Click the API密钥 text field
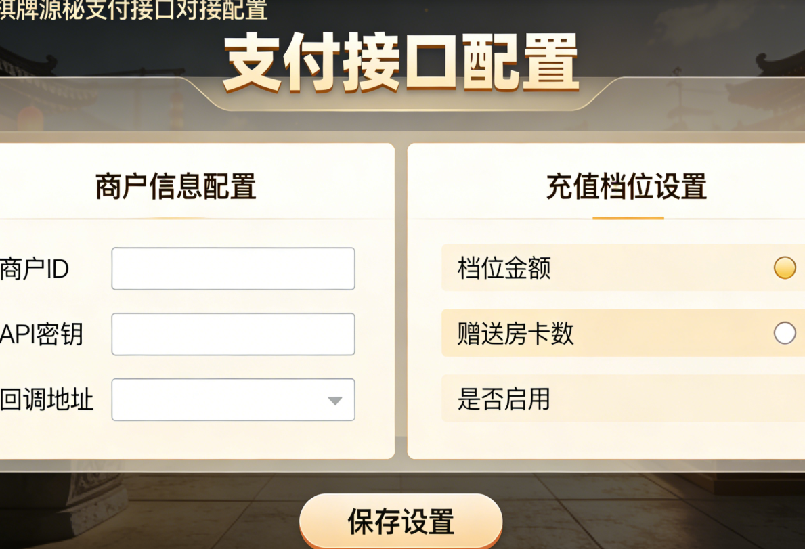This screenshot has width=805, height=549. [x=233, y=333]
